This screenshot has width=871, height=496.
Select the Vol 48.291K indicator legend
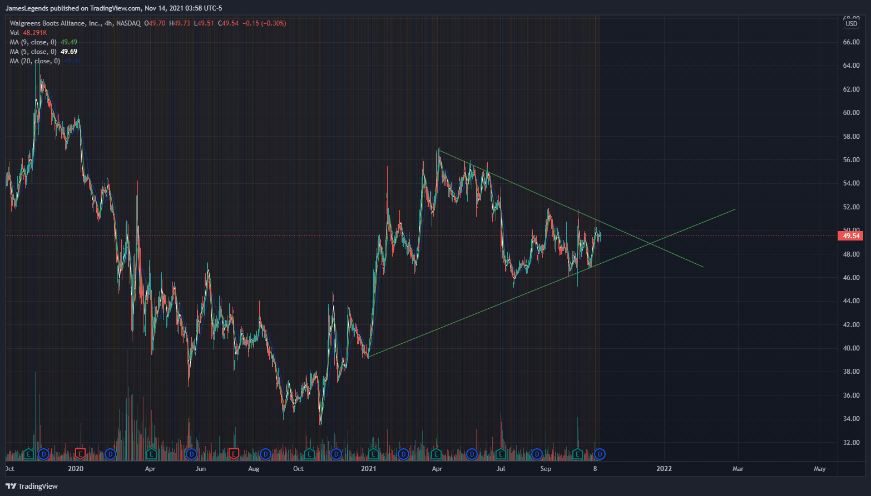[x=28, y=33]
